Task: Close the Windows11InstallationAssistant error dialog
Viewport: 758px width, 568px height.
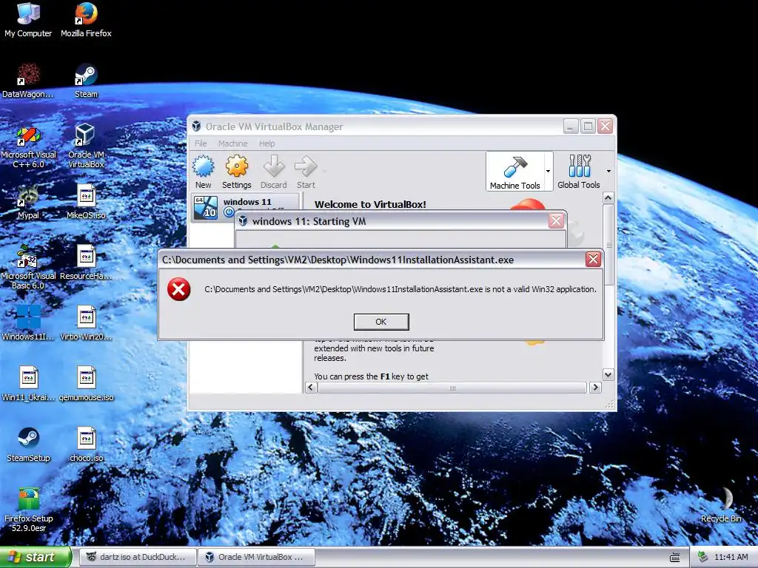Action: click(x=593, y=260)
